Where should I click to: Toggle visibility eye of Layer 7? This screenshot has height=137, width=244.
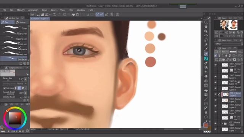point(215,112)
